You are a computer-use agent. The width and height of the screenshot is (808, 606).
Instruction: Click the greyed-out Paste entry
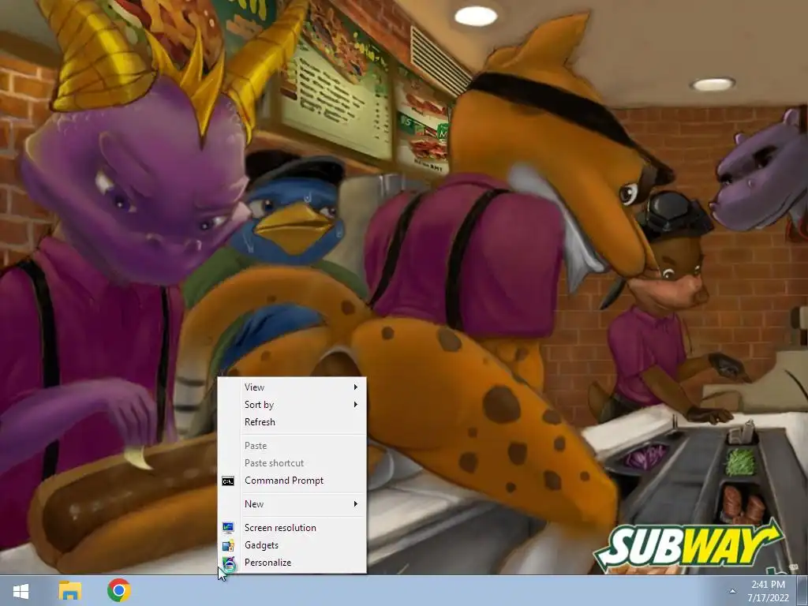292,446
